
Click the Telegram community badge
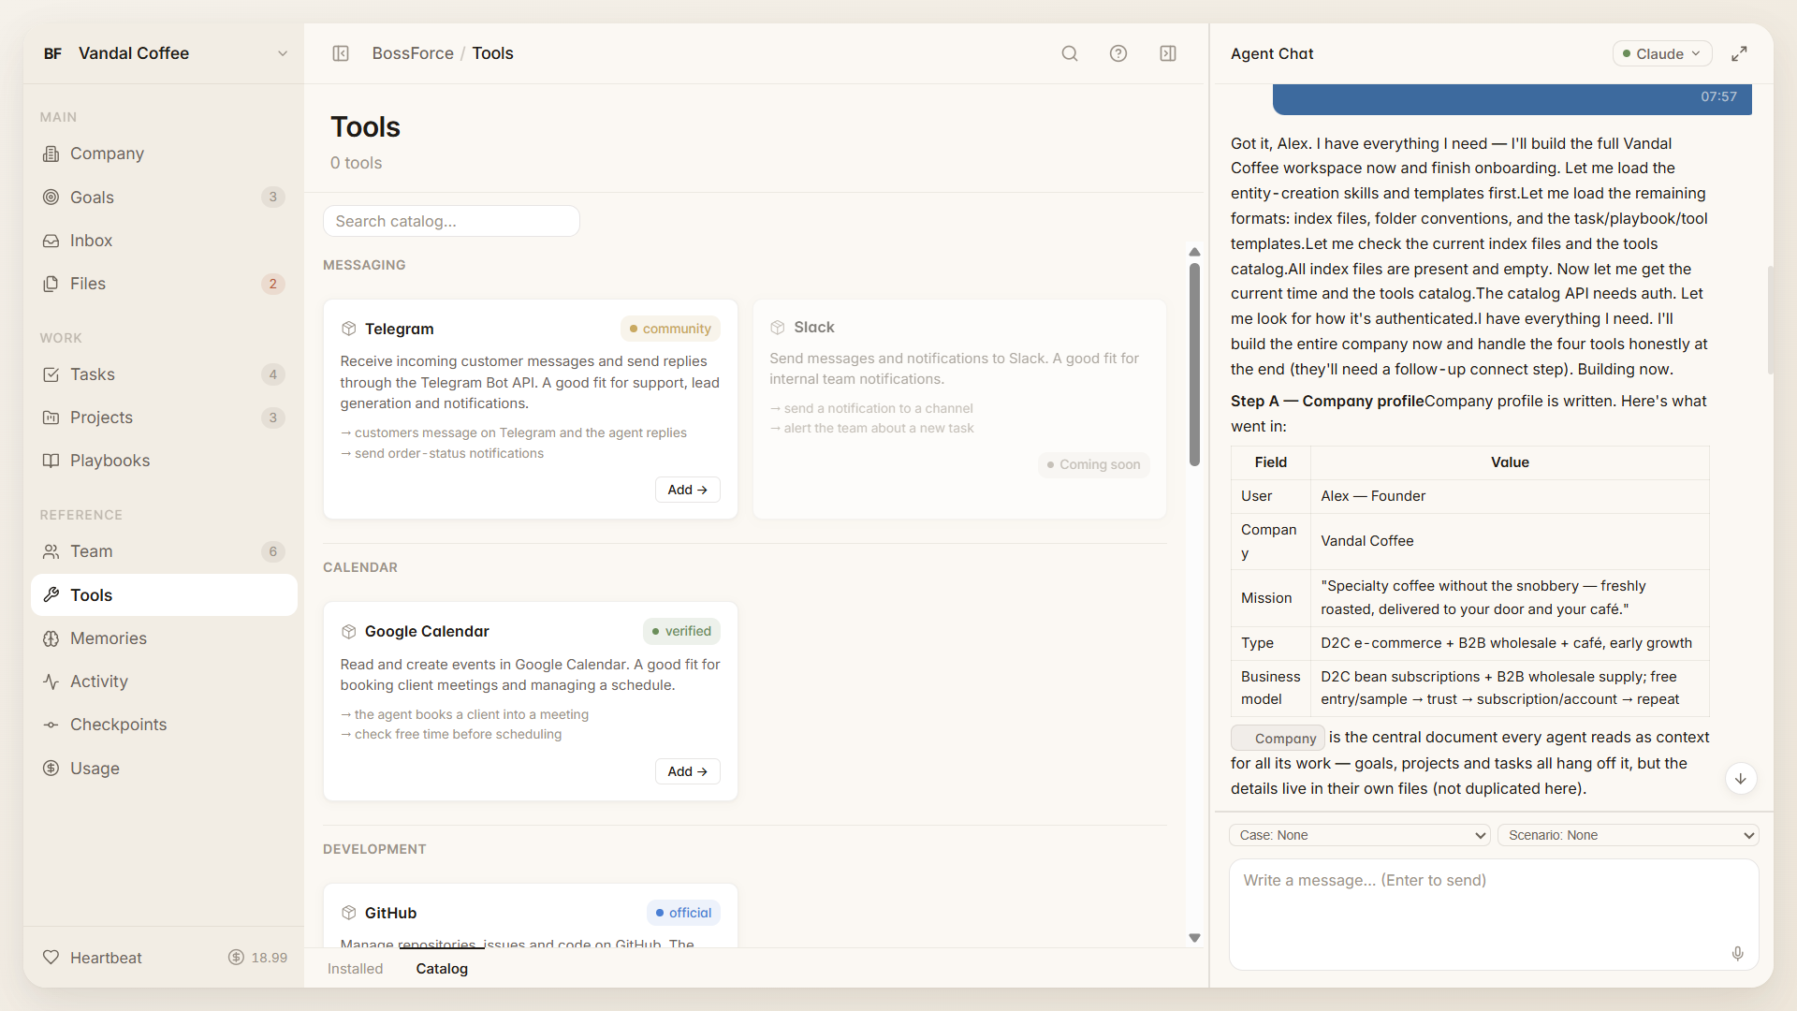pyautogui.click(x=670, y=329)
